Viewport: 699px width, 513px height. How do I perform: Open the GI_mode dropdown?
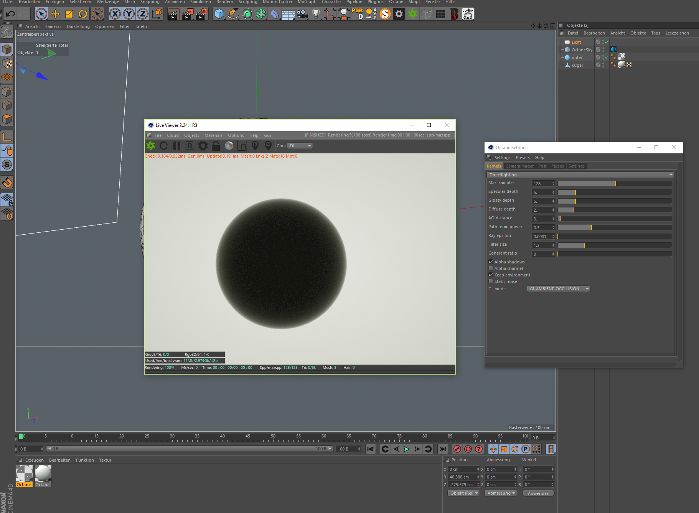point(558,289)
